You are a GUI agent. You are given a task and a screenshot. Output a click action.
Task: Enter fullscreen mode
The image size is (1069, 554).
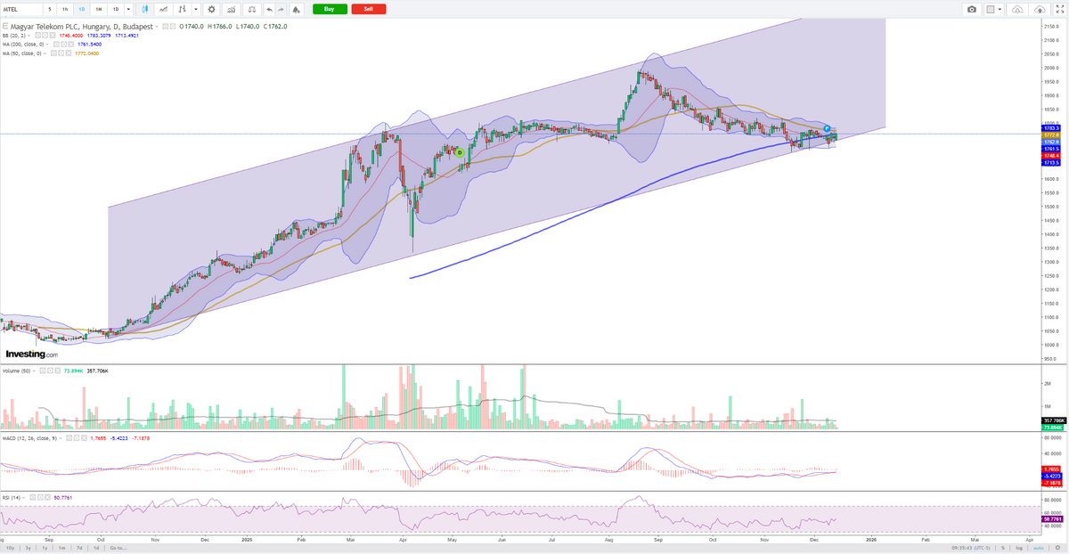pyautogui.click(x=1060, y=9)
